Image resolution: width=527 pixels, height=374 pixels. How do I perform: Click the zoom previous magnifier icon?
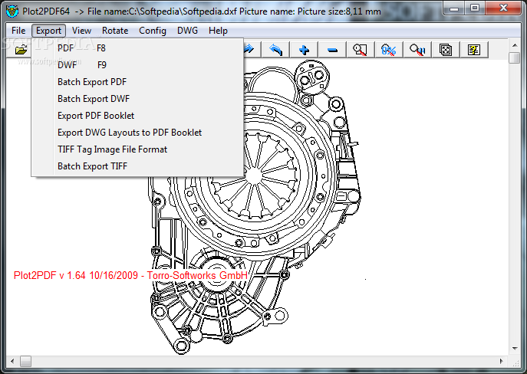point(417,50)
